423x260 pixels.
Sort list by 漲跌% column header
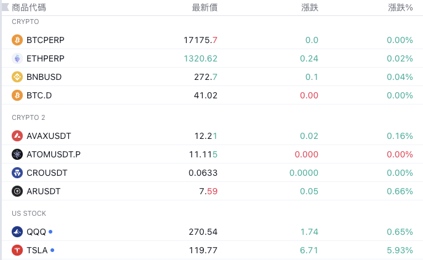(x=400, y=7)
